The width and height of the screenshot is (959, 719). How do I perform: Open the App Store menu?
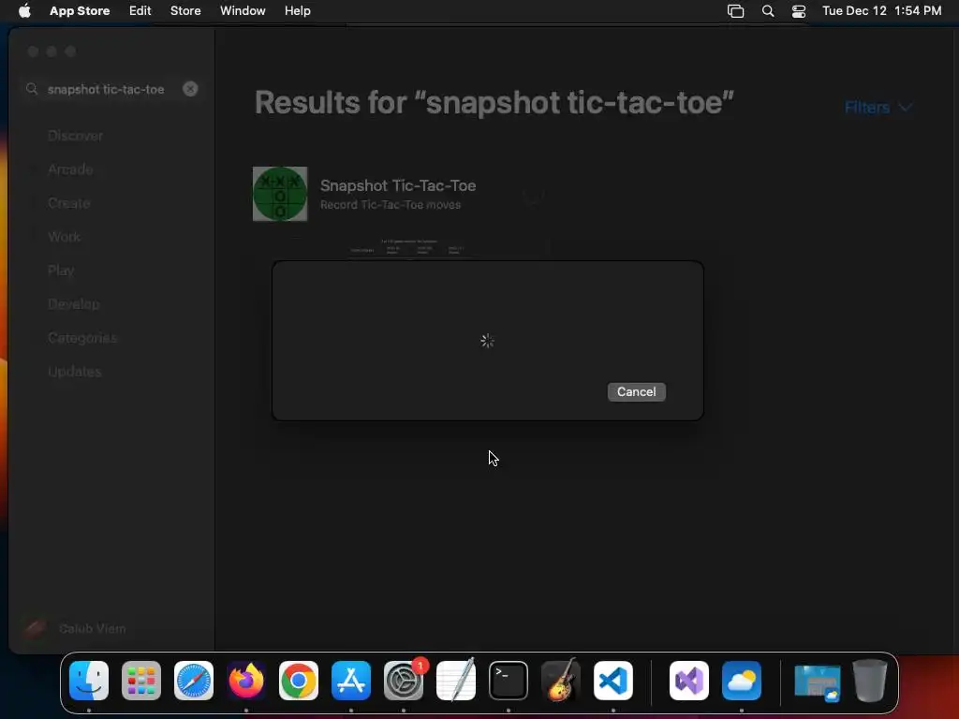point(80,11)
